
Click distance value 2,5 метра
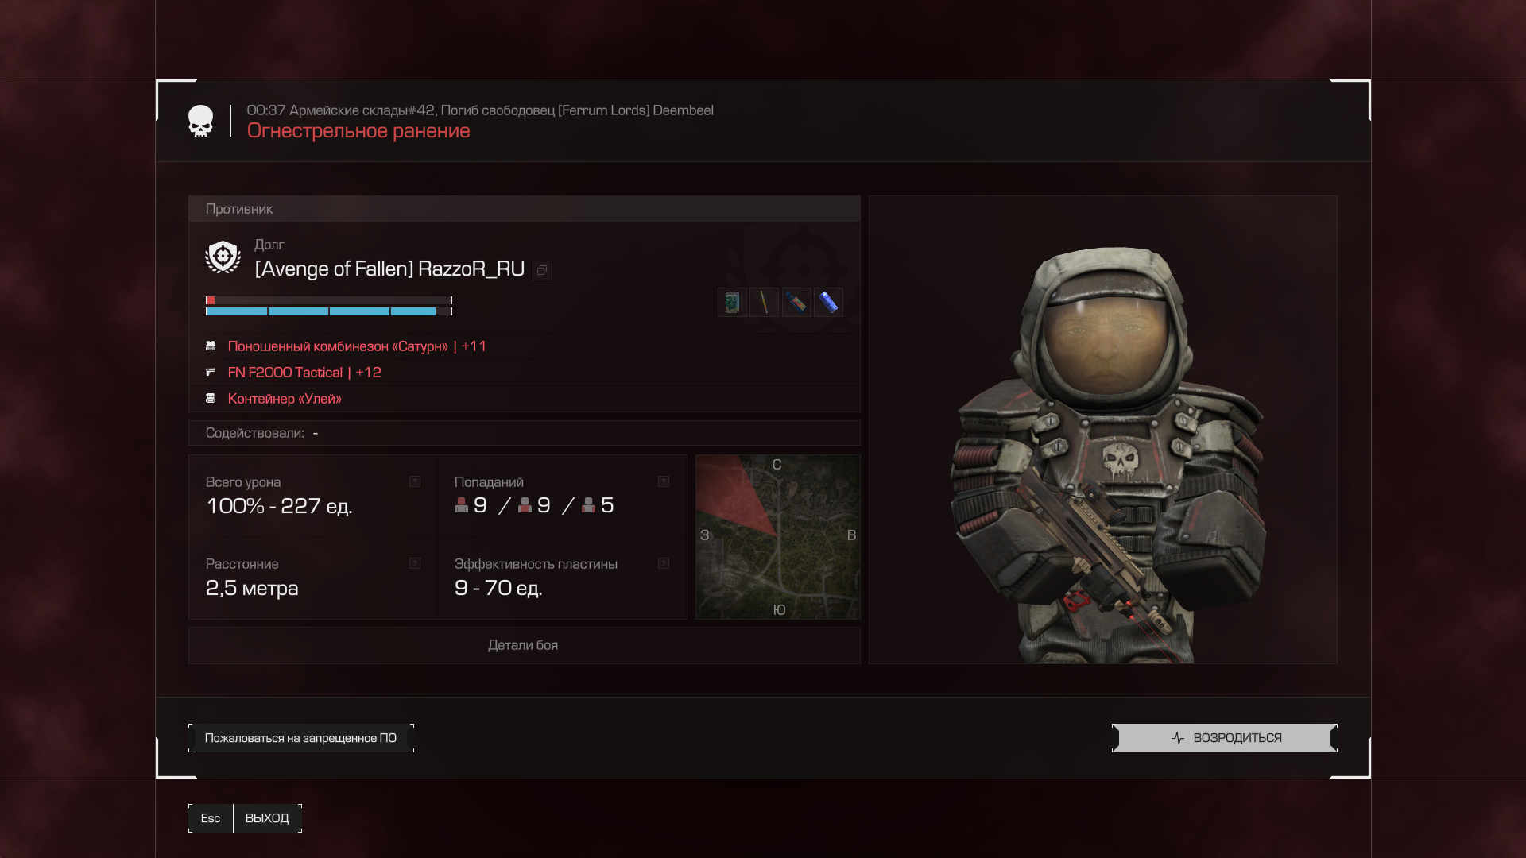252,588
